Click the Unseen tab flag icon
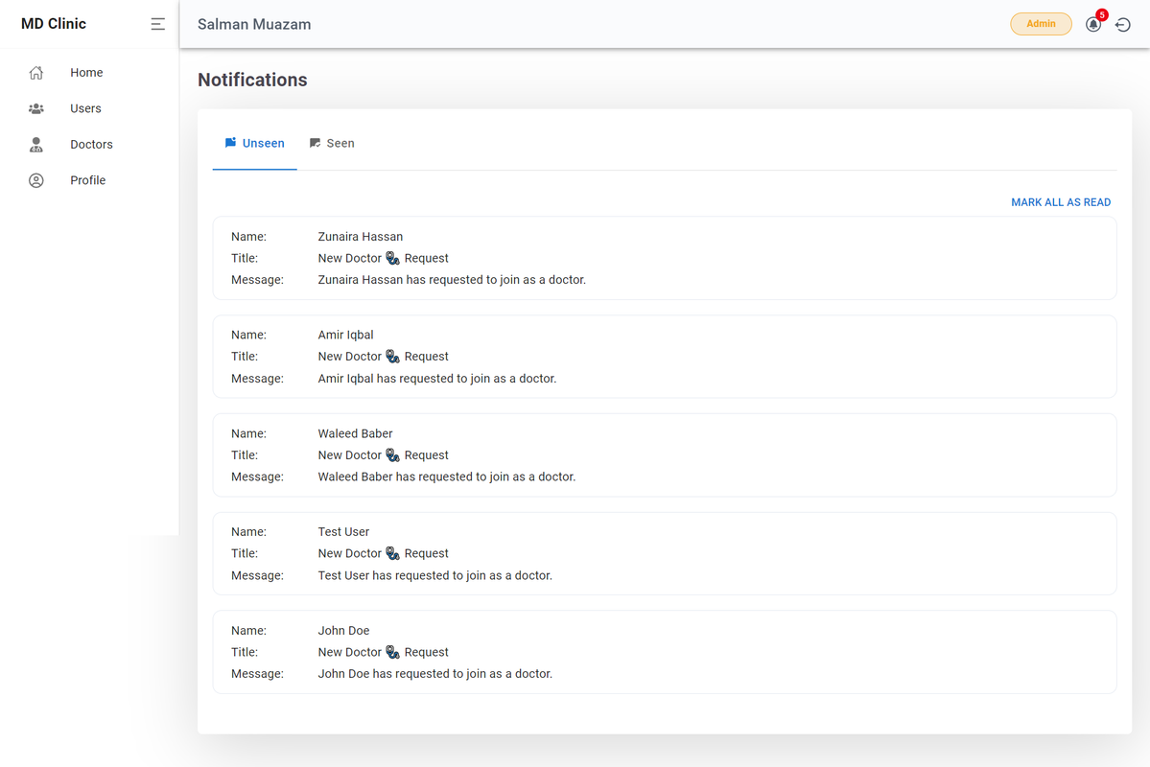The height and width of the screenshot is (767, 1150). [x=230, y=143]
